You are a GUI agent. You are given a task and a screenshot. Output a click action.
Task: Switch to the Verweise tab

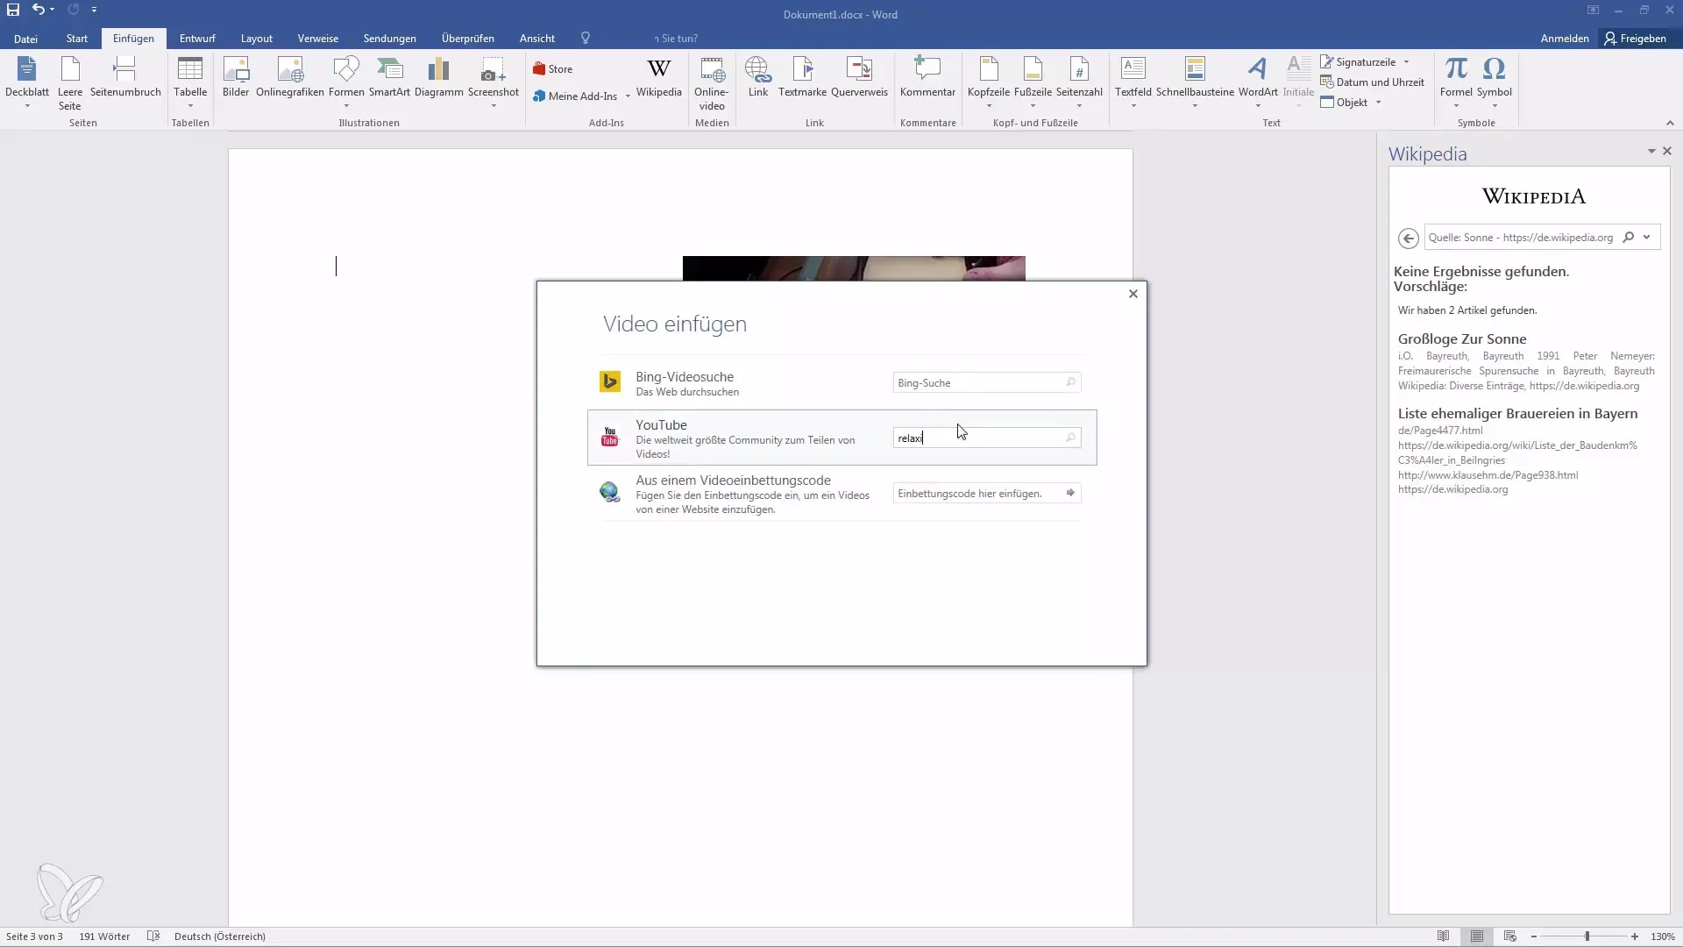[318, 39]
